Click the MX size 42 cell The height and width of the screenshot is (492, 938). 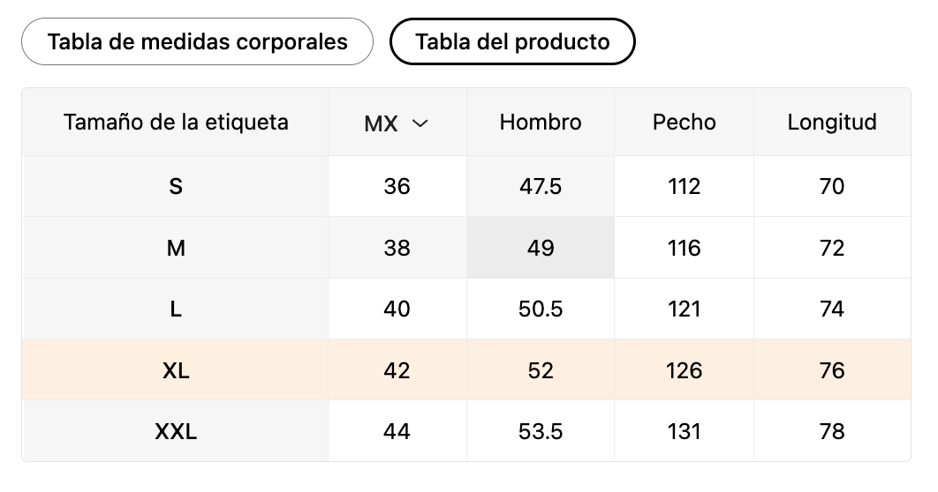point(397,370)
